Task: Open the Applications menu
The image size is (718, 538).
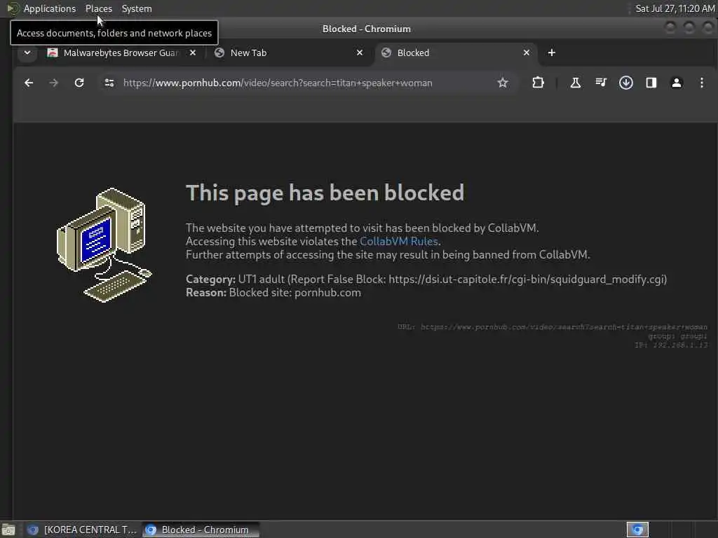Action: coord(50,8)
